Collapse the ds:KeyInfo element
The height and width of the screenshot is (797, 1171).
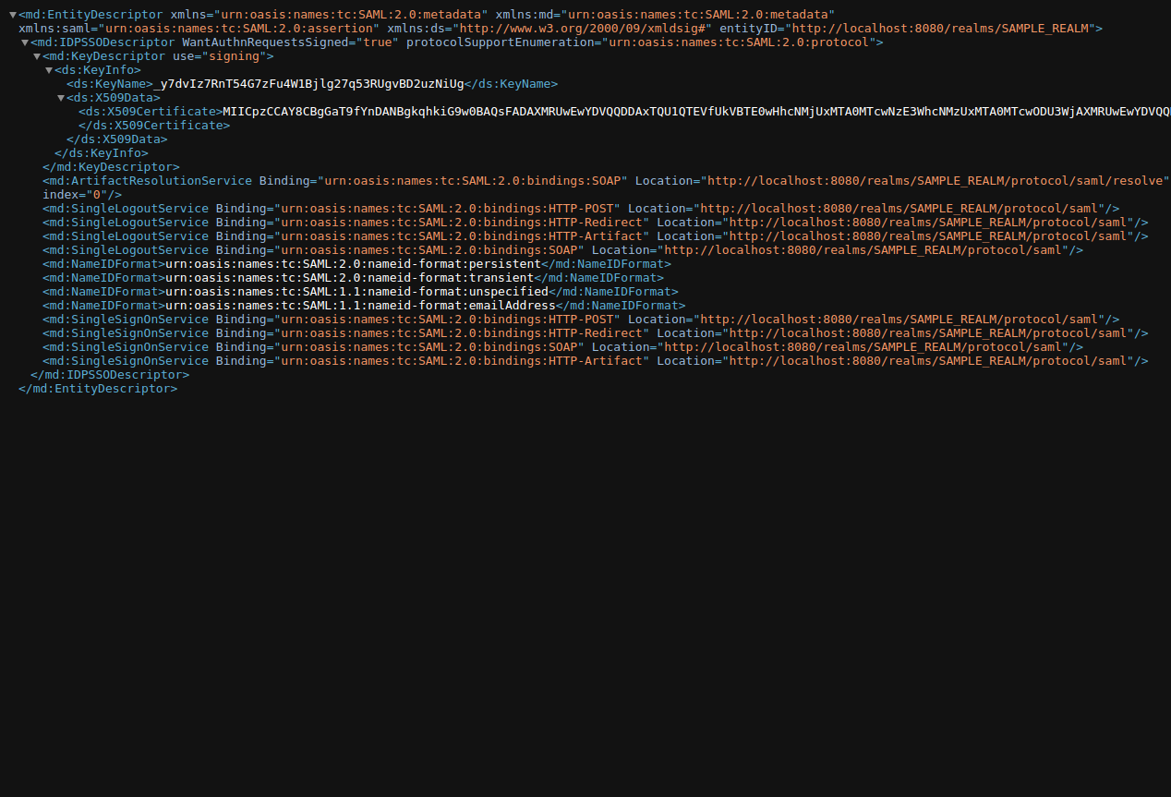[x=49, y=70]
